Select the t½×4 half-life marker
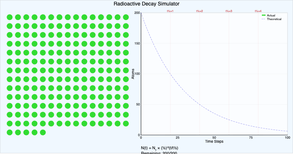 [x=258, y=11]
